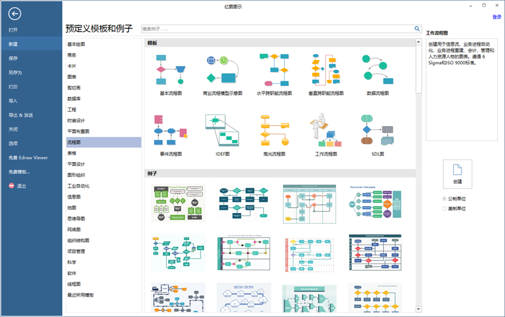Open the 基本绘图 category
The width and height of the screenshot is (505, 317).
pos(76,44)
